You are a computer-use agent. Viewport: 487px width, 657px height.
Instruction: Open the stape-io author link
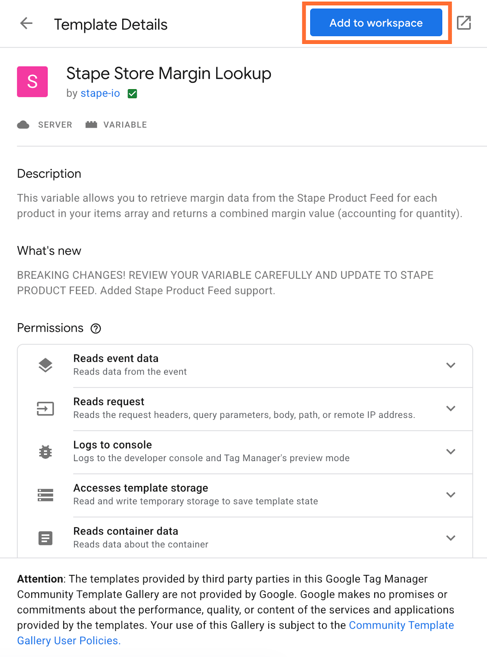(100, 93)
